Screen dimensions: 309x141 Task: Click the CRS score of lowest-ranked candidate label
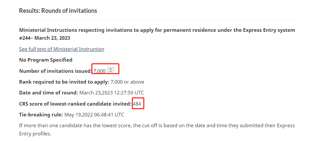point(75,104)
